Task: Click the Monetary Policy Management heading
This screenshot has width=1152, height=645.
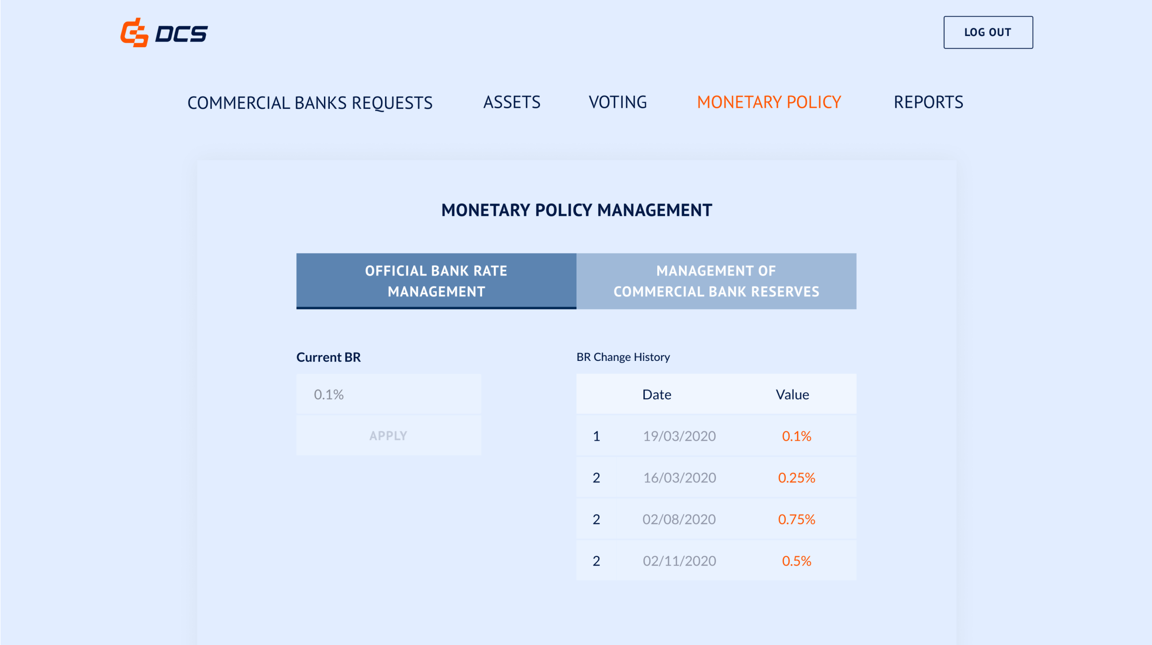Action: click(576, 210)
